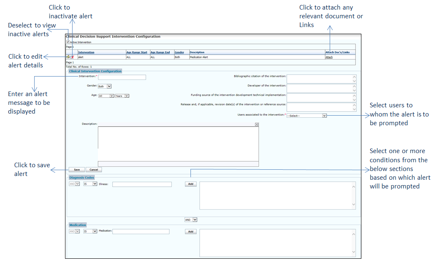The image size is (436, 265).
Task: Uncheck the Active Intervention checkbox
Action: tap(68, 42)
